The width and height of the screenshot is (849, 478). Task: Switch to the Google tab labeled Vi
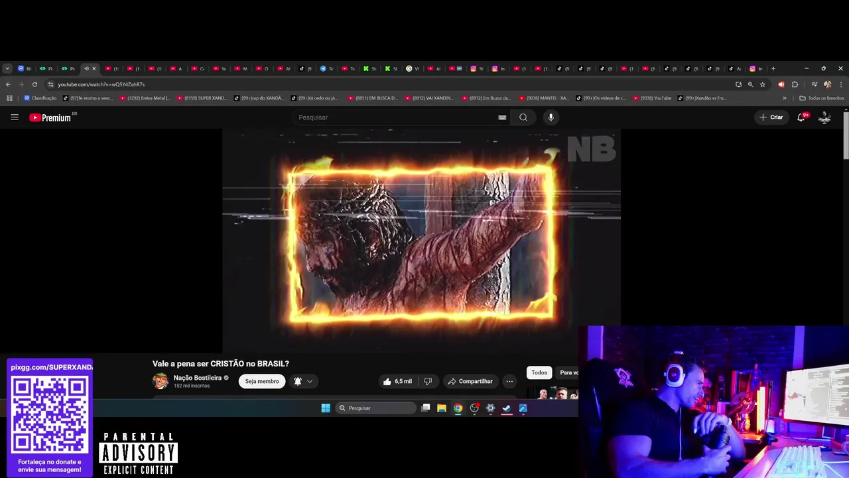click(x=413, y=68)
